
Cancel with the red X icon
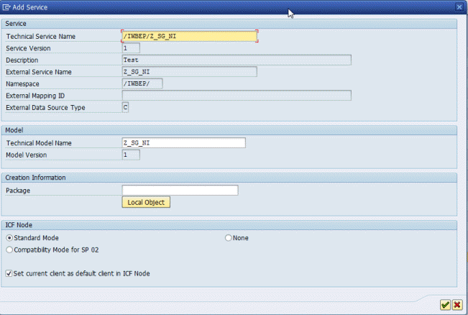(x=457, y=304)
